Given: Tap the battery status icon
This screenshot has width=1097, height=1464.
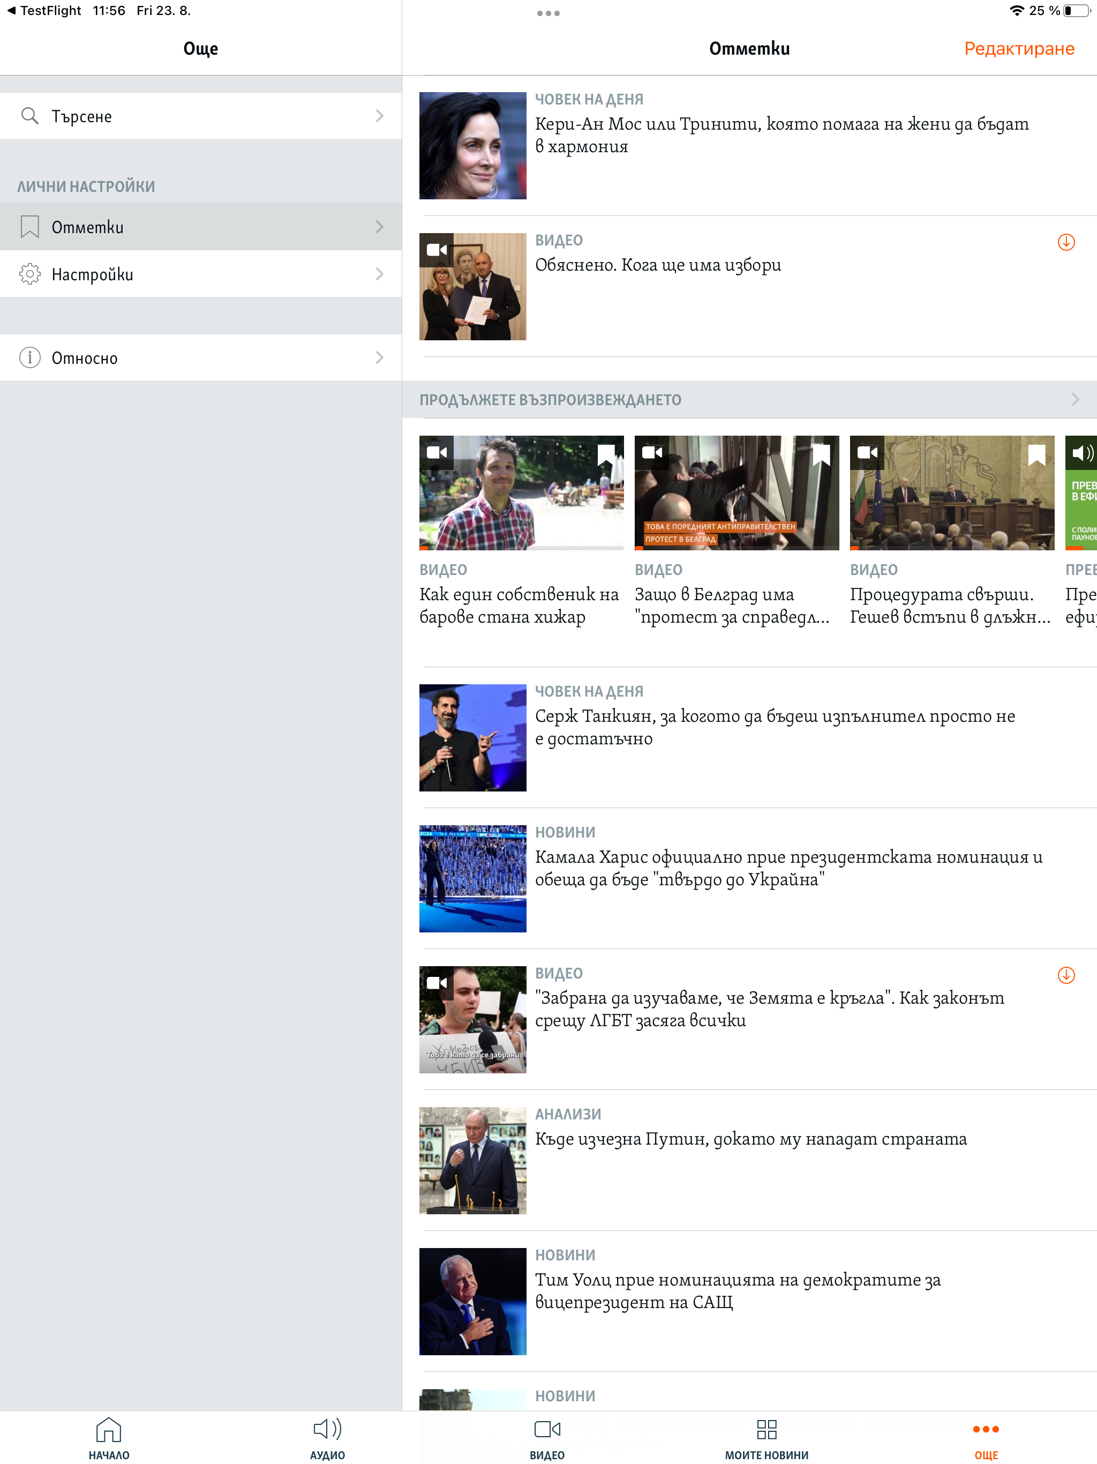Looking at the screenshot, I should 1077,11.
